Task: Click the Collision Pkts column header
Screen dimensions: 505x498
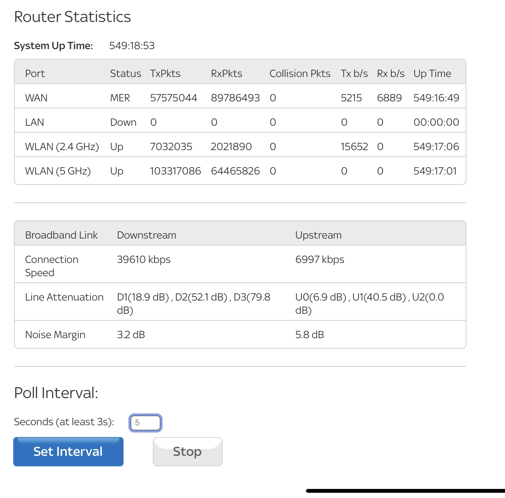Action: point(300,73)
